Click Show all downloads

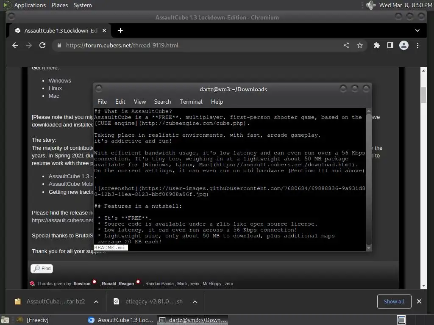394,301
